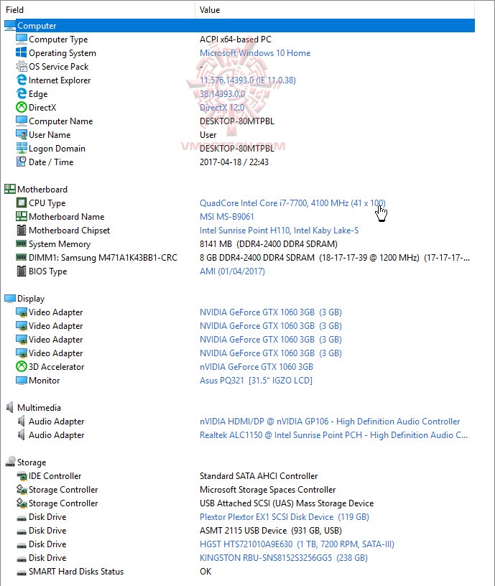The height and width of the screenshot is (586, 495).
Task: Open the Microsoft Windows 10 Home link
Action: (x=255, y=53)
